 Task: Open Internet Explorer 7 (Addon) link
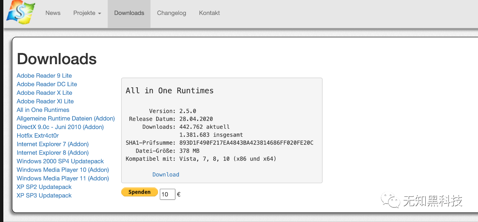point(53,144)
